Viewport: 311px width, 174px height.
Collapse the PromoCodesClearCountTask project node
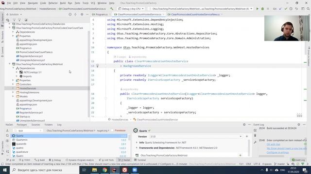[10, 28]
